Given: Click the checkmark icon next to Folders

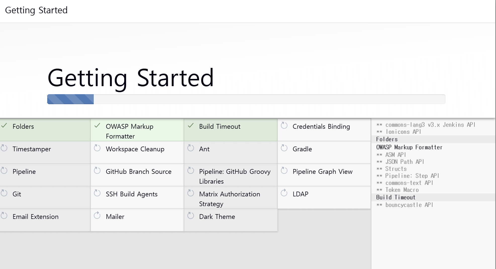Looking at the screenshot, I should [x=4, y=126].
